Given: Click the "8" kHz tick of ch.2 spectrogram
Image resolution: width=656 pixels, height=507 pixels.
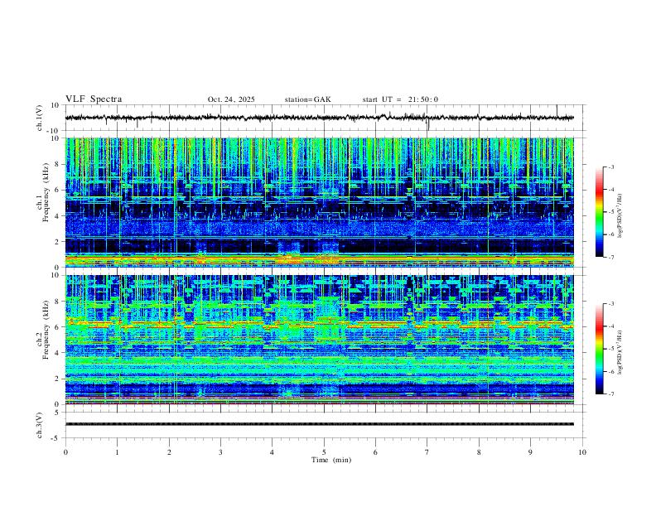Looking at the screenshot, I should pos(59,302).
